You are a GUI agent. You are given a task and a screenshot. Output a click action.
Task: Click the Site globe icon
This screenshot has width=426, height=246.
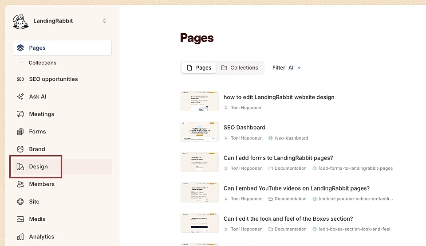click(x=20, y=202)
